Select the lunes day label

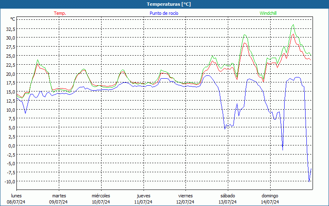[17, 196]
